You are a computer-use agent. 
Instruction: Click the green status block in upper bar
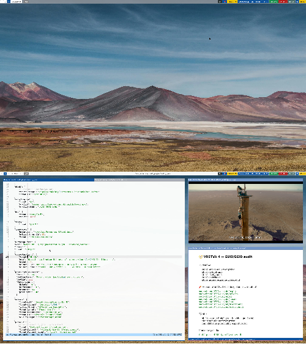[x=274, y=2]
